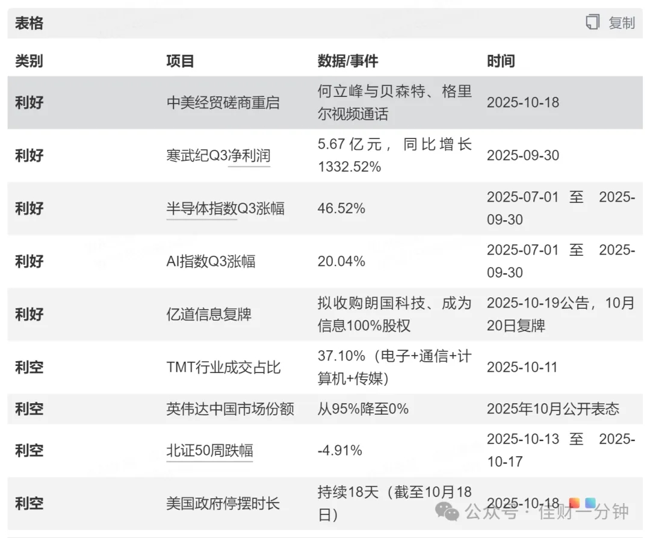This screenshot has height=538, width=650.
Task: Click 利好 in the 亿道信息复牌 row
Action: [29, 314]
